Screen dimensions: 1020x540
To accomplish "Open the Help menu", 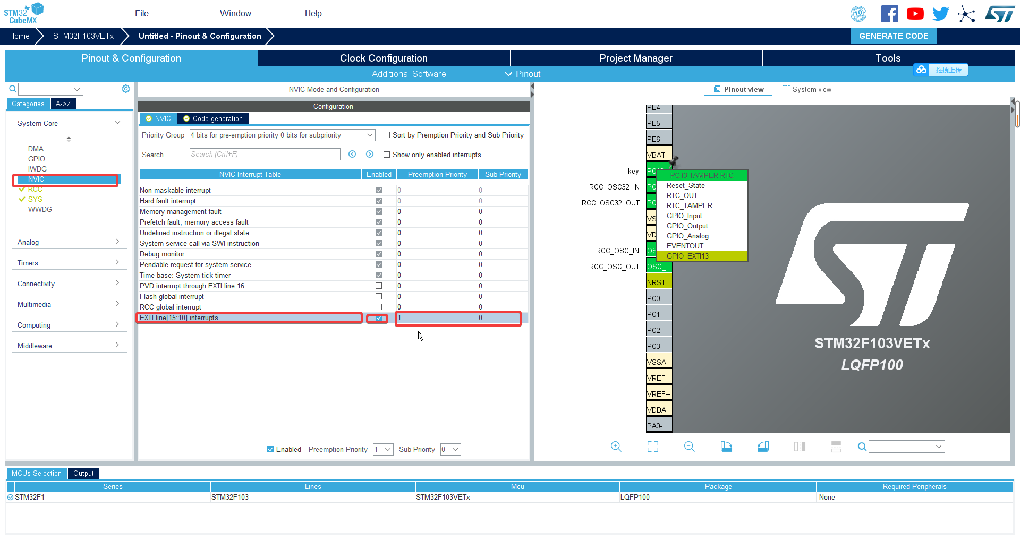I will coord(313,13).
